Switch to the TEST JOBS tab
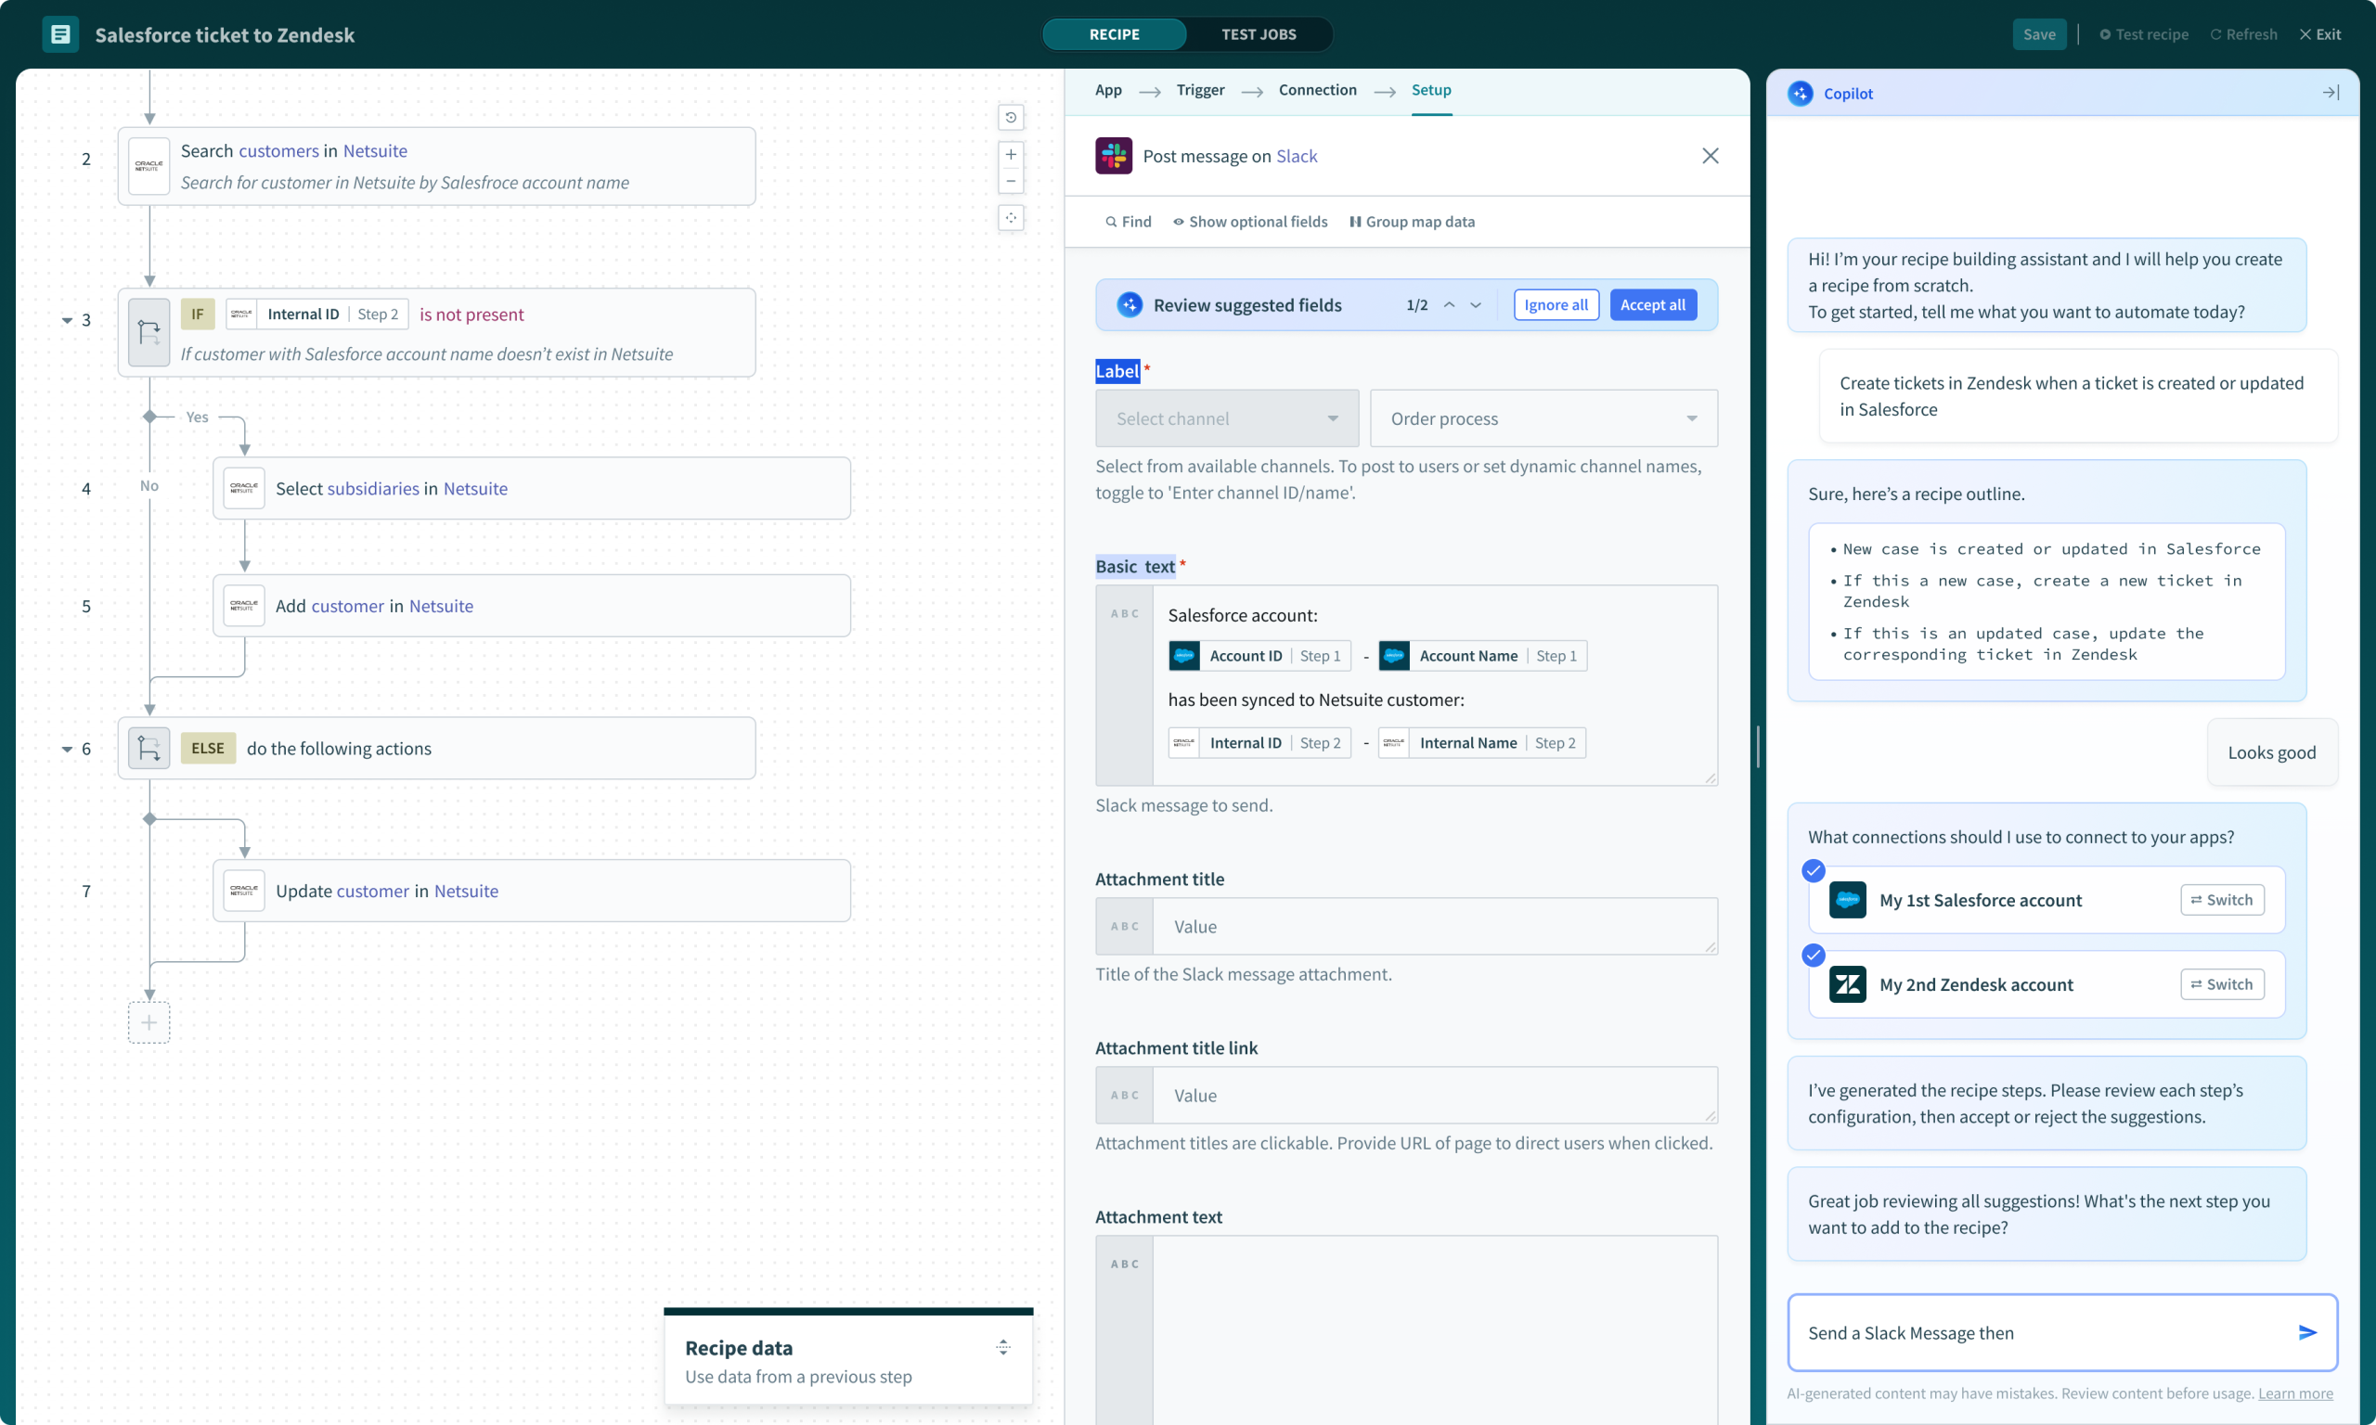The height and width of the screenshot is (1425, 2376). tap(1259, 34)
